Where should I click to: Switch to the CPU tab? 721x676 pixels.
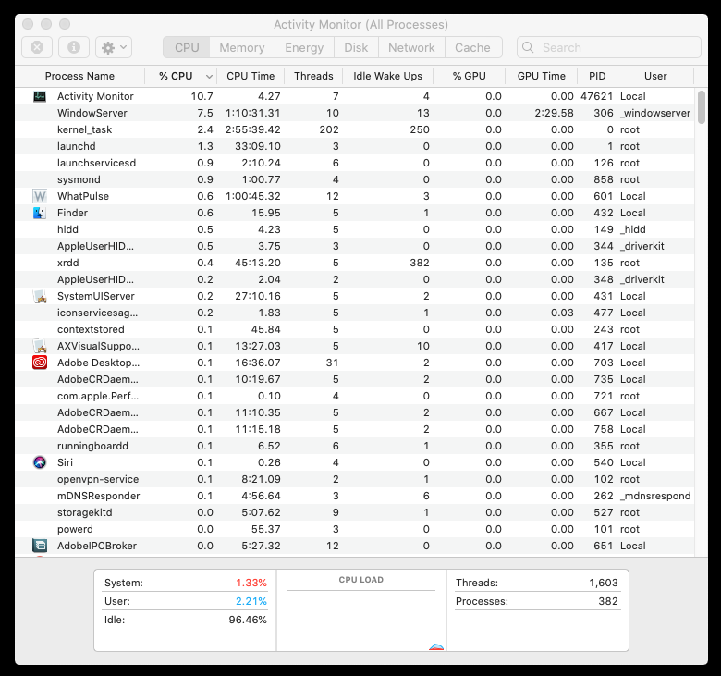[187, 47]
